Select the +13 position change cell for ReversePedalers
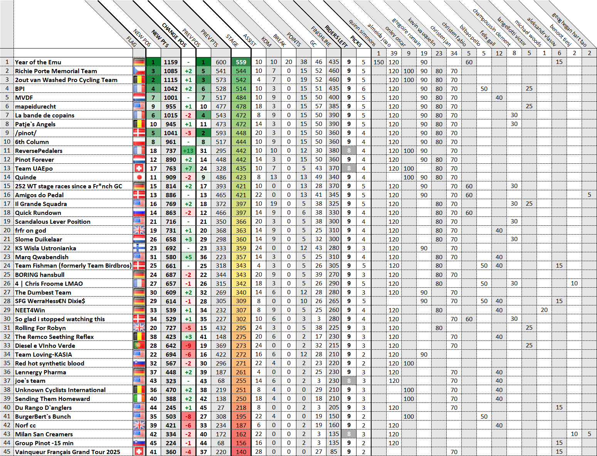This screenshot has width=597, height=456. (x=188, y=151)
